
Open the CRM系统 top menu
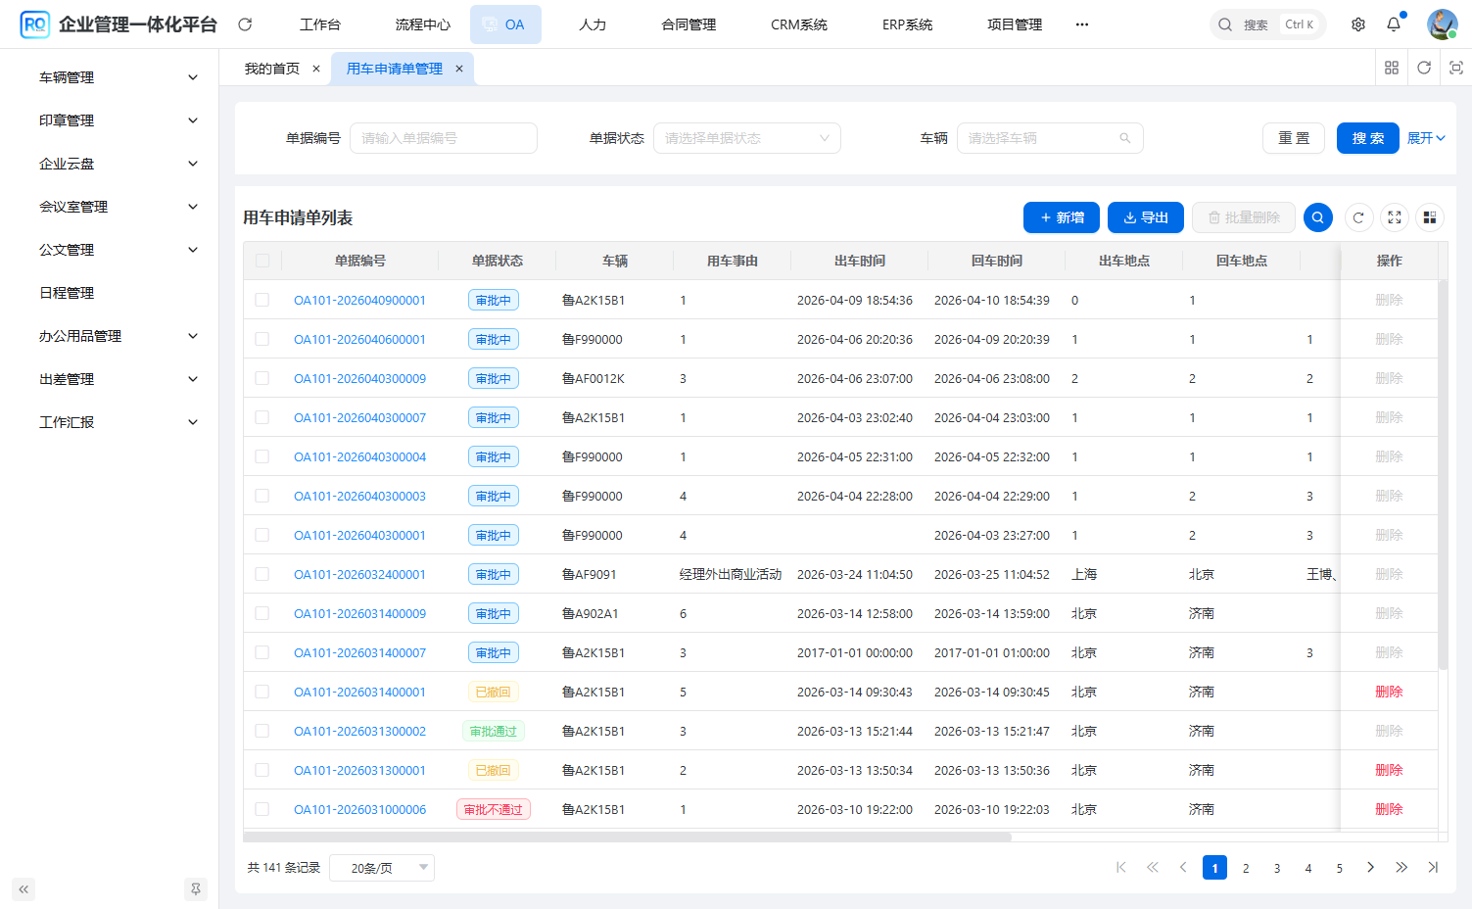799,24
